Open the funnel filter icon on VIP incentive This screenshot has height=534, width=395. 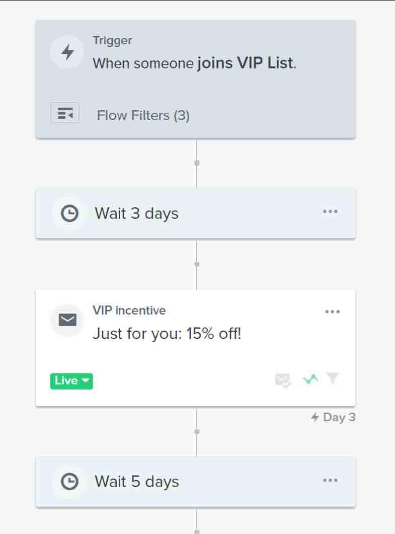tap(333, 378)
